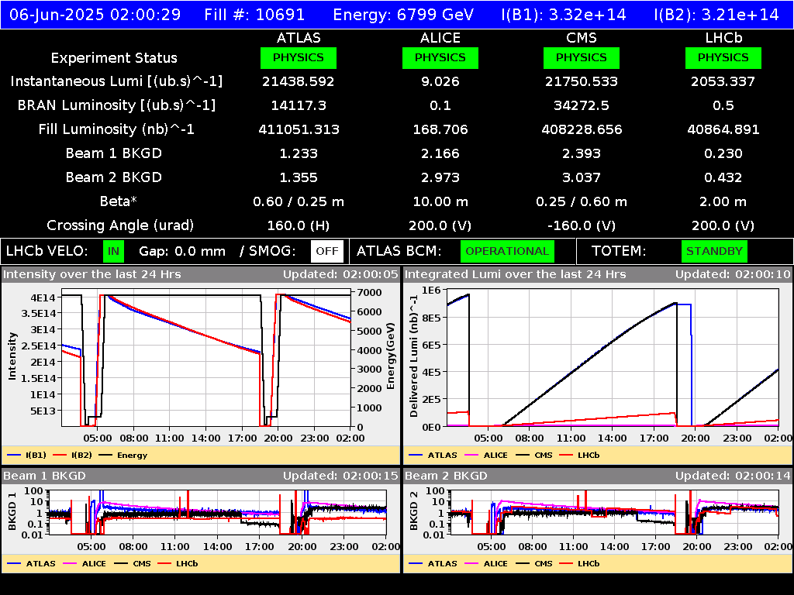Click the Energy 6799 GeV readout
This screenshot has width=794, height=595.
click(403, 14)
